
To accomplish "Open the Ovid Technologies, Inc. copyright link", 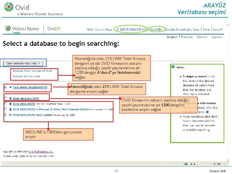I will coord(41,151).
